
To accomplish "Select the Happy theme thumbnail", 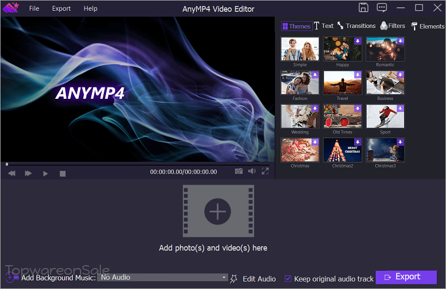I will pos(343,49).
